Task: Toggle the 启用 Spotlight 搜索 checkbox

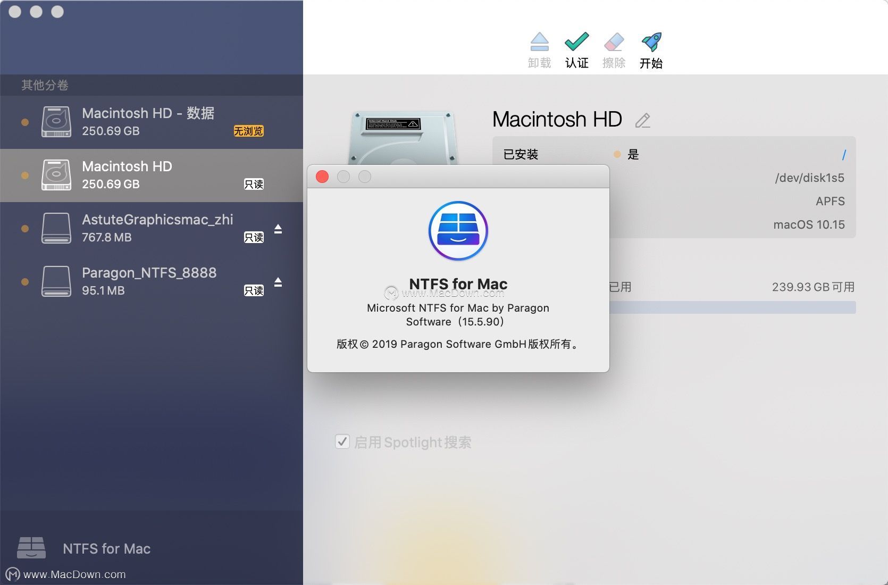Action: (342, 441)
